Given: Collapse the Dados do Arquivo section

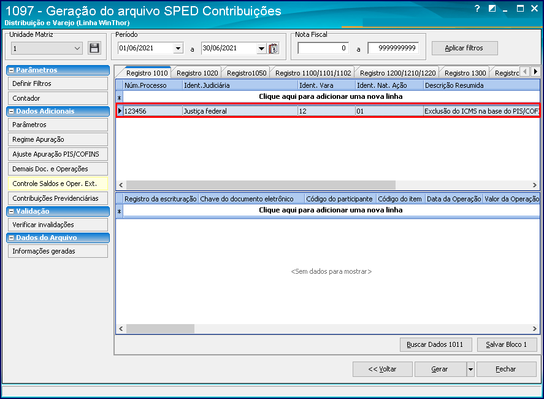Looking at the screenshot, I should pos(12,238).
